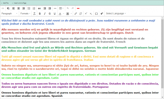Click the word 'French' in gray paragraph

click(x=121, y=42)
